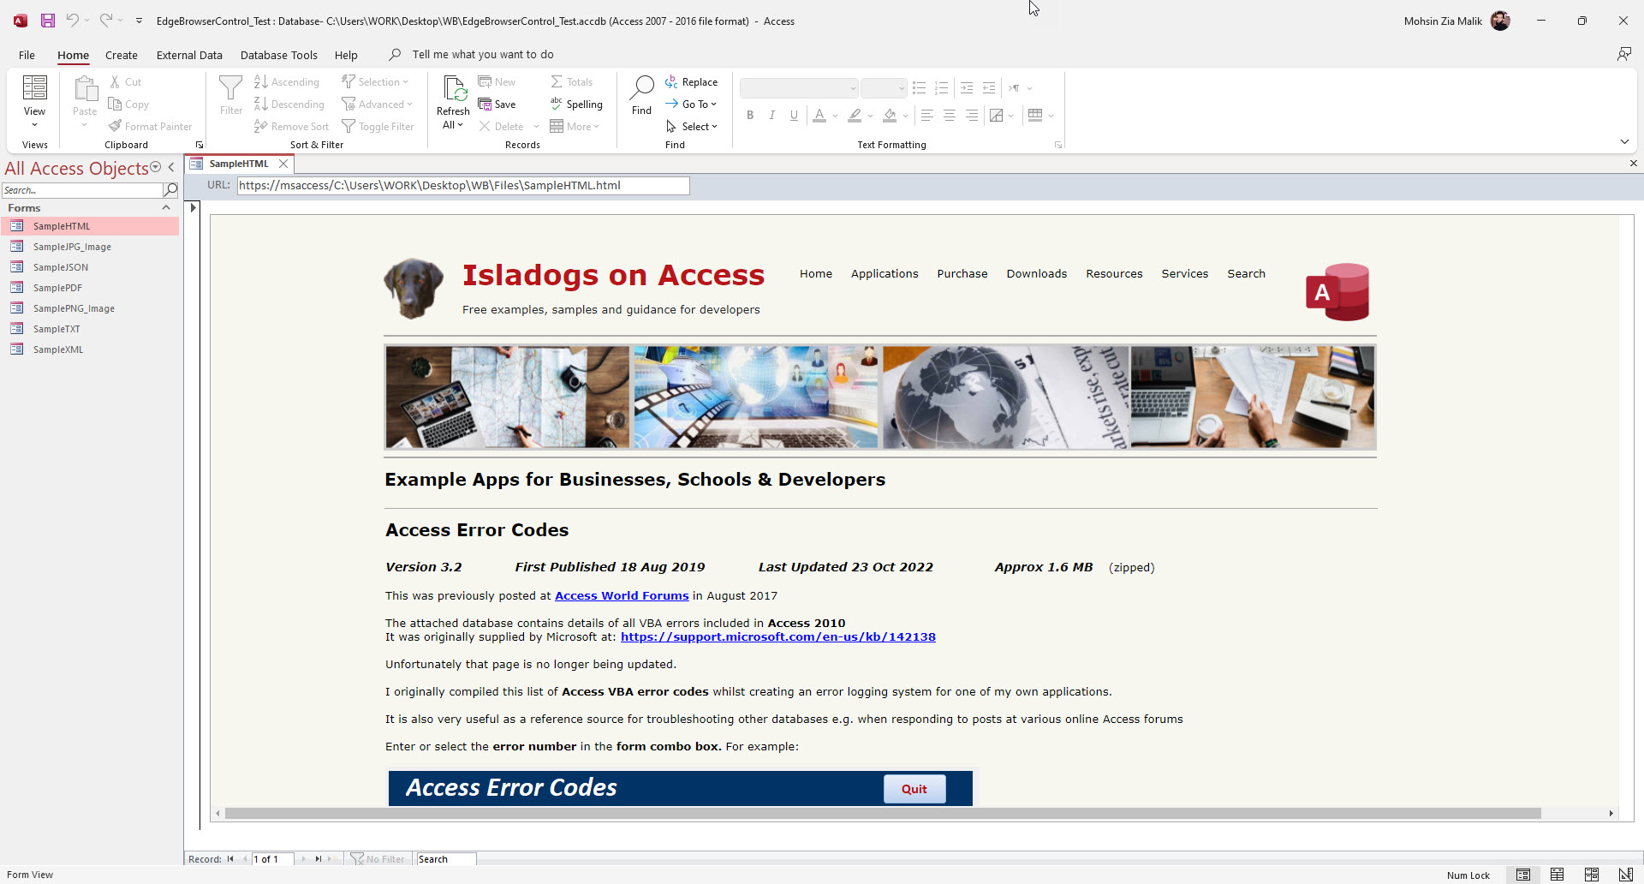Image resolution: width=1644 pixels, height=884 pixels.
Task: Click Replace in the Find group
Action: (691, 82)
